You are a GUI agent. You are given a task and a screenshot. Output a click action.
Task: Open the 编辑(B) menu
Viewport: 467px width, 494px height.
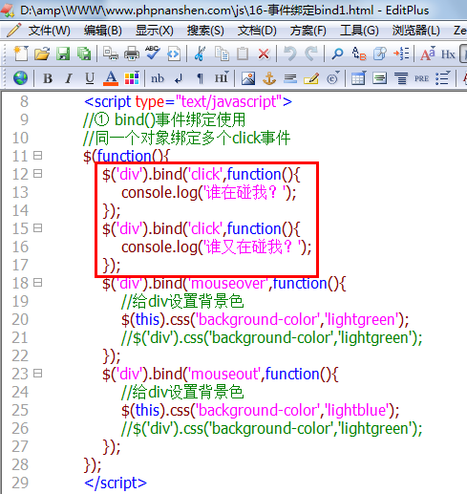pos(103,31)
